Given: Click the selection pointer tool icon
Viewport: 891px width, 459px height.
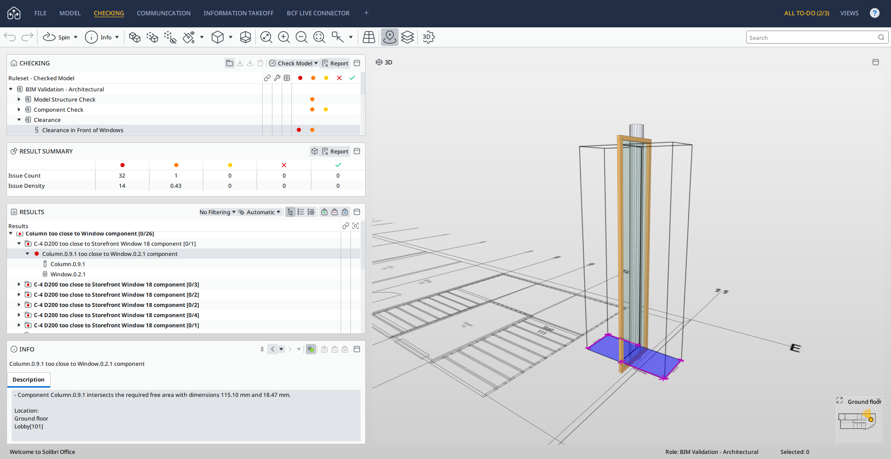Looking at the screenshot, I should pos(337,37).
